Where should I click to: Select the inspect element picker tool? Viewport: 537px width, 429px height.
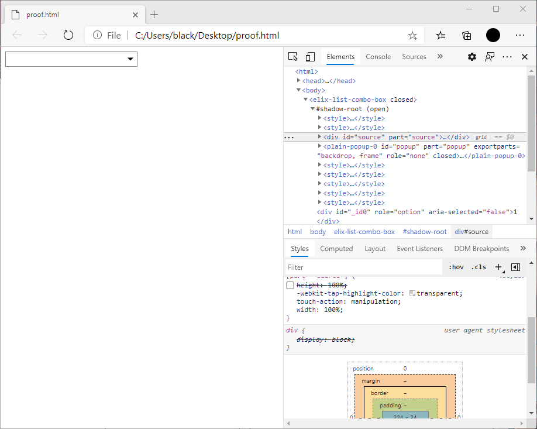point(292,56)
